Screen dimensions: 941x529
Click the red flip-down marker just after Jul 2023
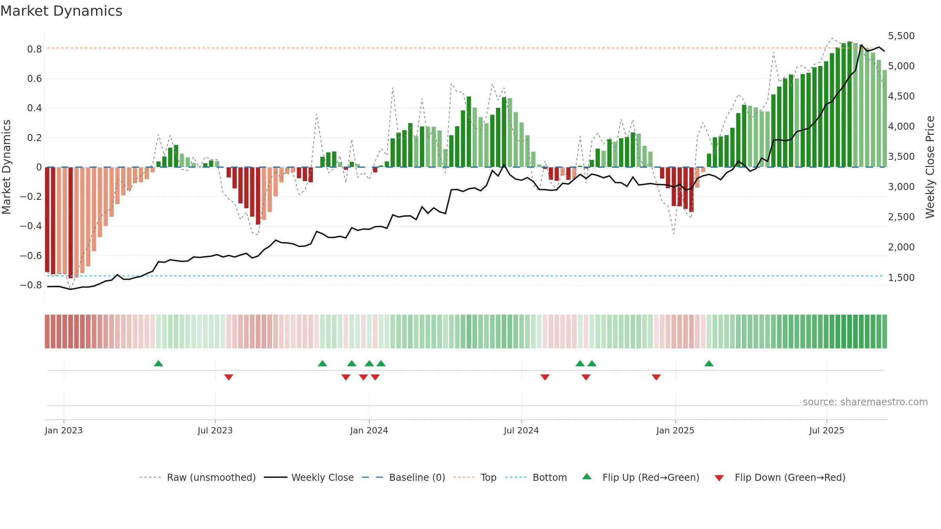pyautogui.click(x=229, y=377)
